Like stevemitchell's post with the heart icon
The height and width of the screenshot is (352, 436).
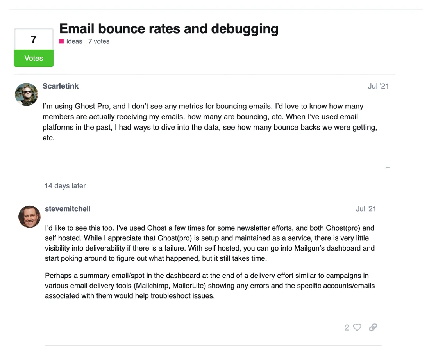tap(357, 327)
